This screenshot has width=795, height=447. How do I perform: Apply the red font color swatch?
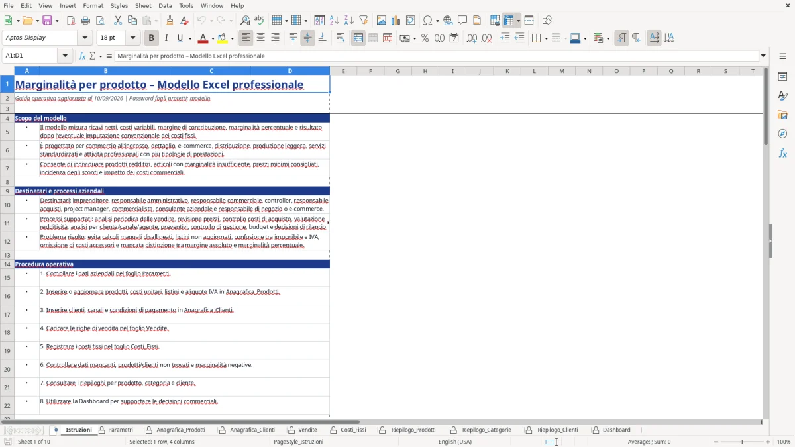coord(203,38)
